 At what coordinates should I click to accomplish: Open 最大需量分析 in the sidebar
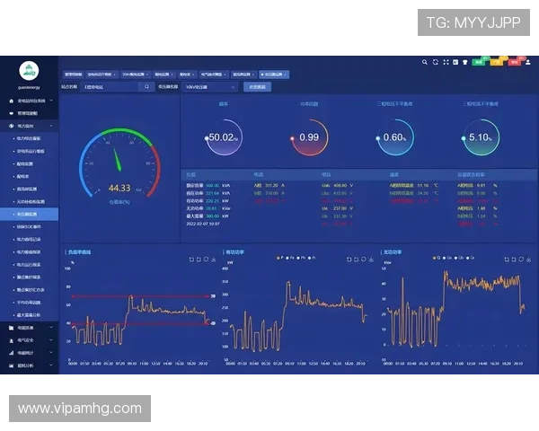32,315
